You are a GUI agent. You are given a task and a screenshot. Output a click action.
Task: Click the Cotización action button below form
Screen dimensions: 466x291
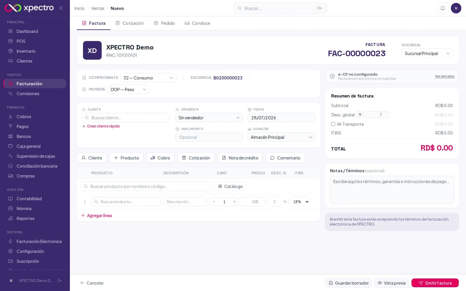point(196,158)
